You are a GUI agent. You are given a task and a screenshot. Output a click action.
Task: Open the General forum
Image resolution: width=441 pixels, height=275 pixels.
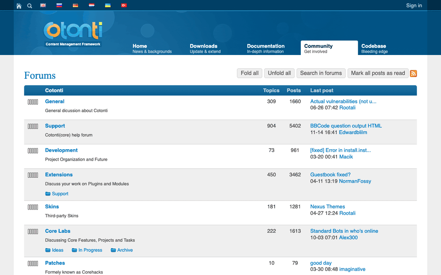[55, 102]
